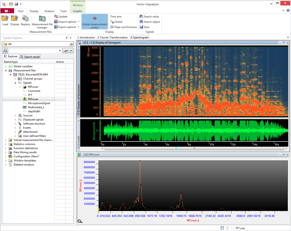Viewport: 291px width, 231px height.
Task: Click the status bar window layout icon
Action: (x=222, y=228)
